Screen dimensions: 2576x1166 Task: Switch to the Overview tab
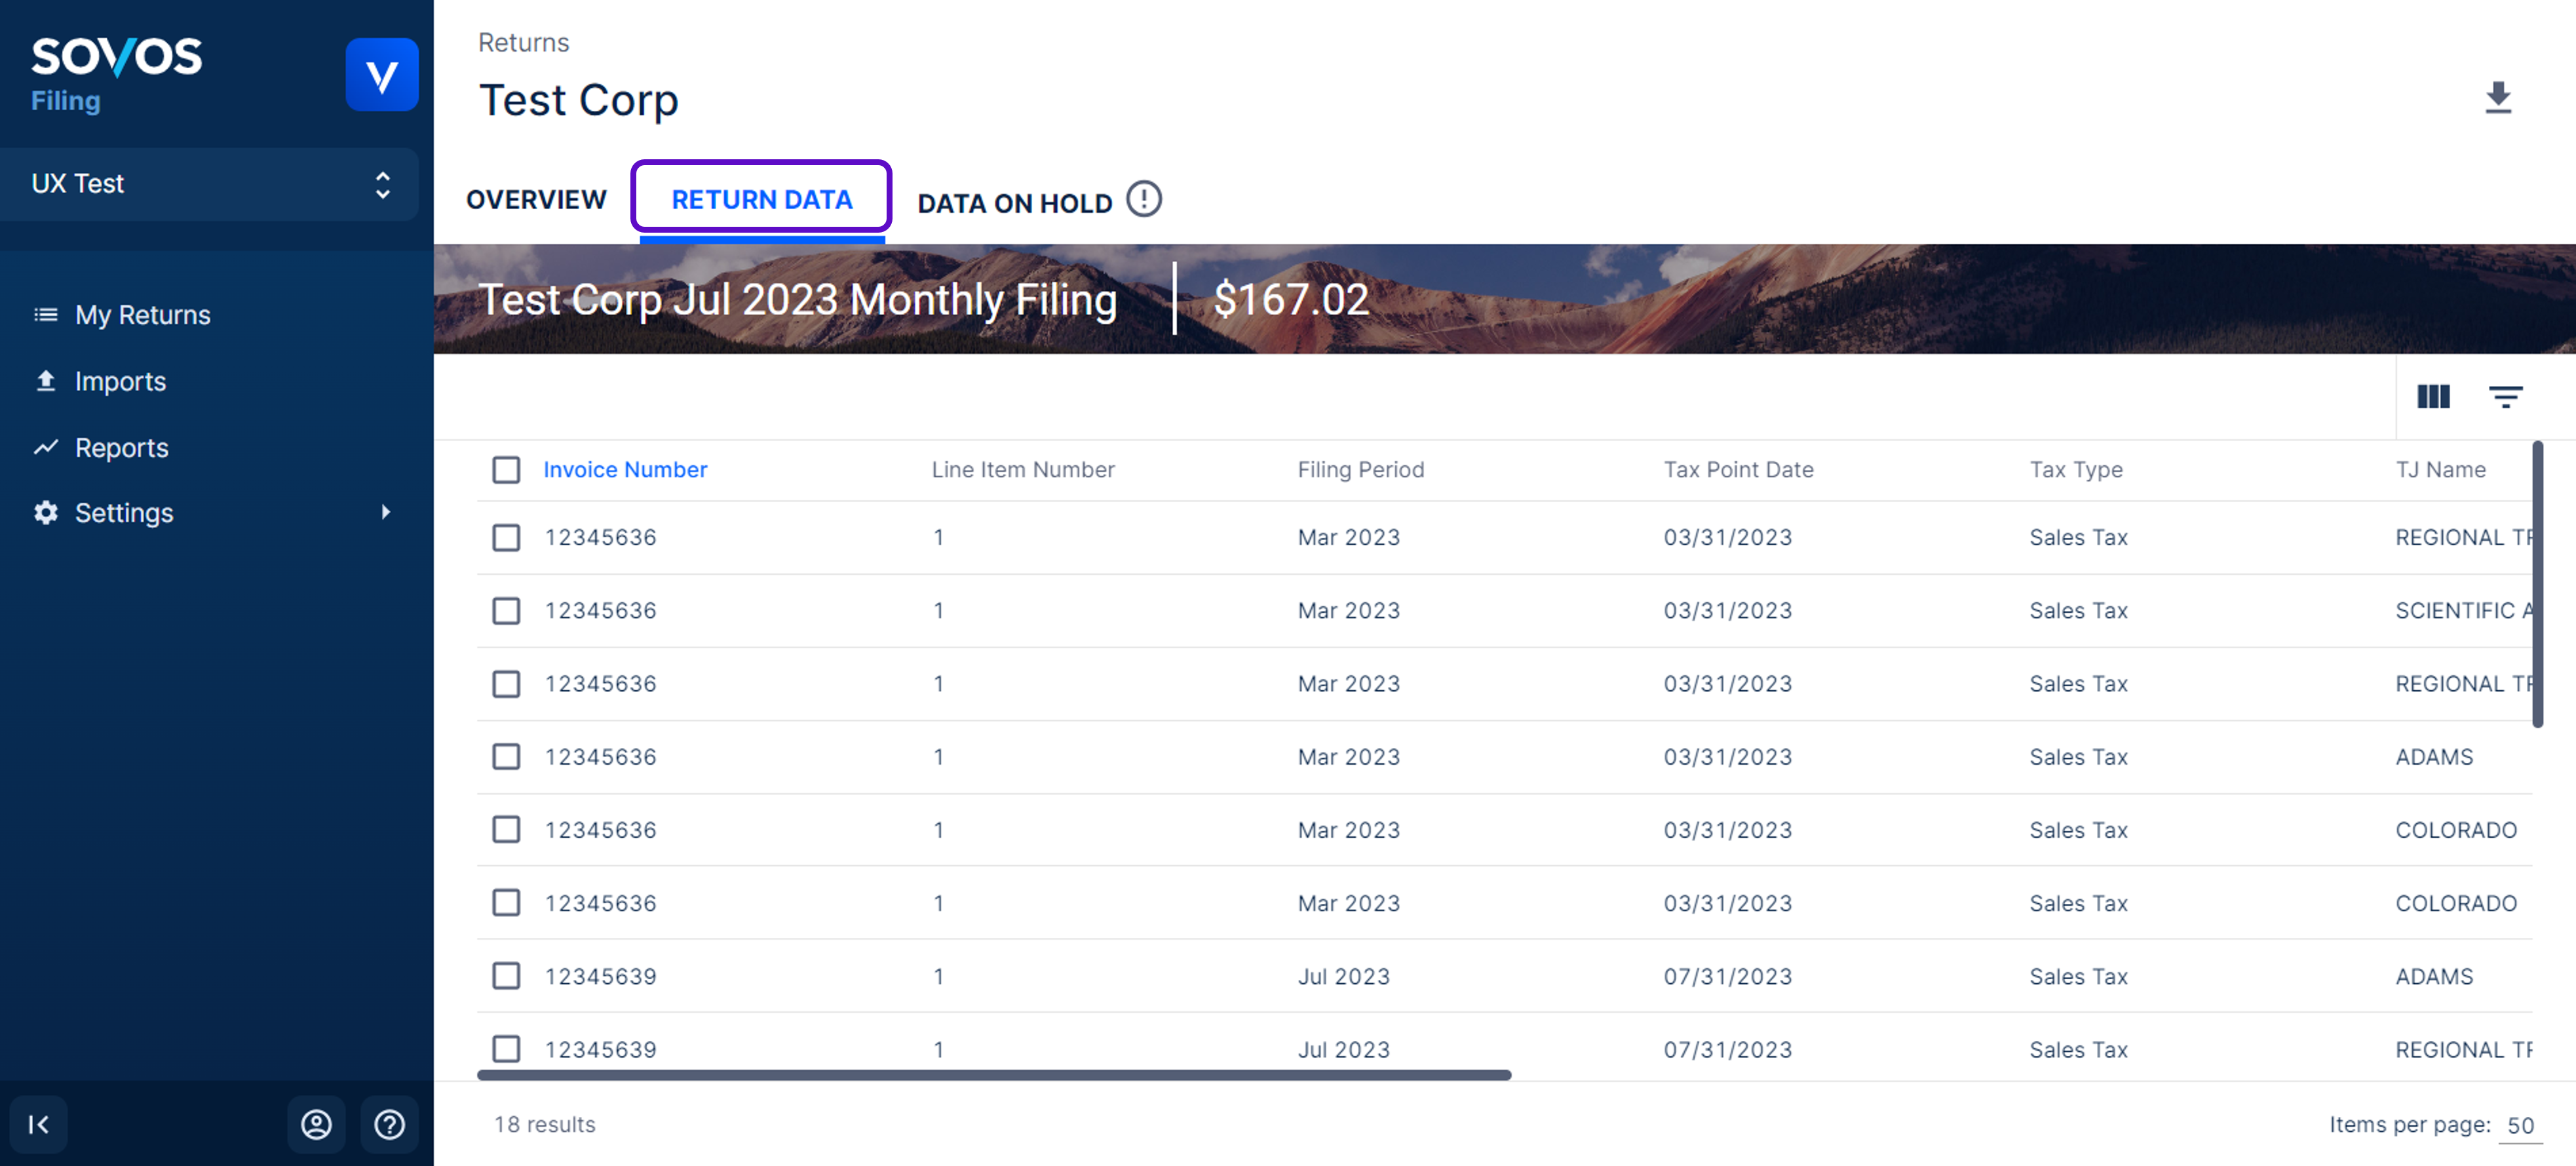pyautogui.click(x=536, y=199)
